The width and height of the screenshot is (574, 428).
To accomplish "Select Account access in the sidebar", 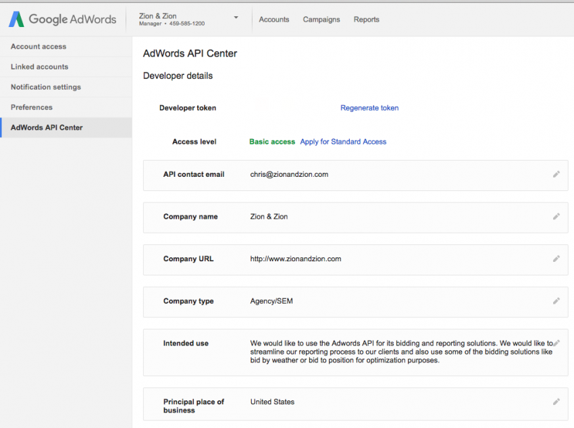I will [38, 46].
